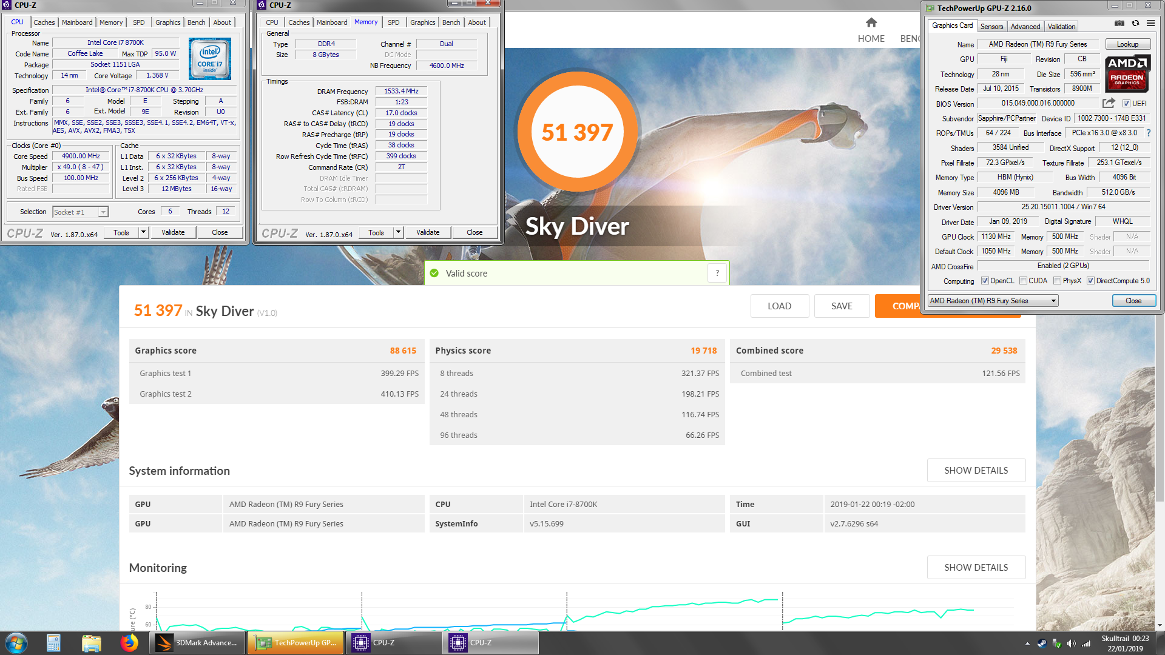
Task: Click the 51 397 orange score circle
Action: point(576,132)
